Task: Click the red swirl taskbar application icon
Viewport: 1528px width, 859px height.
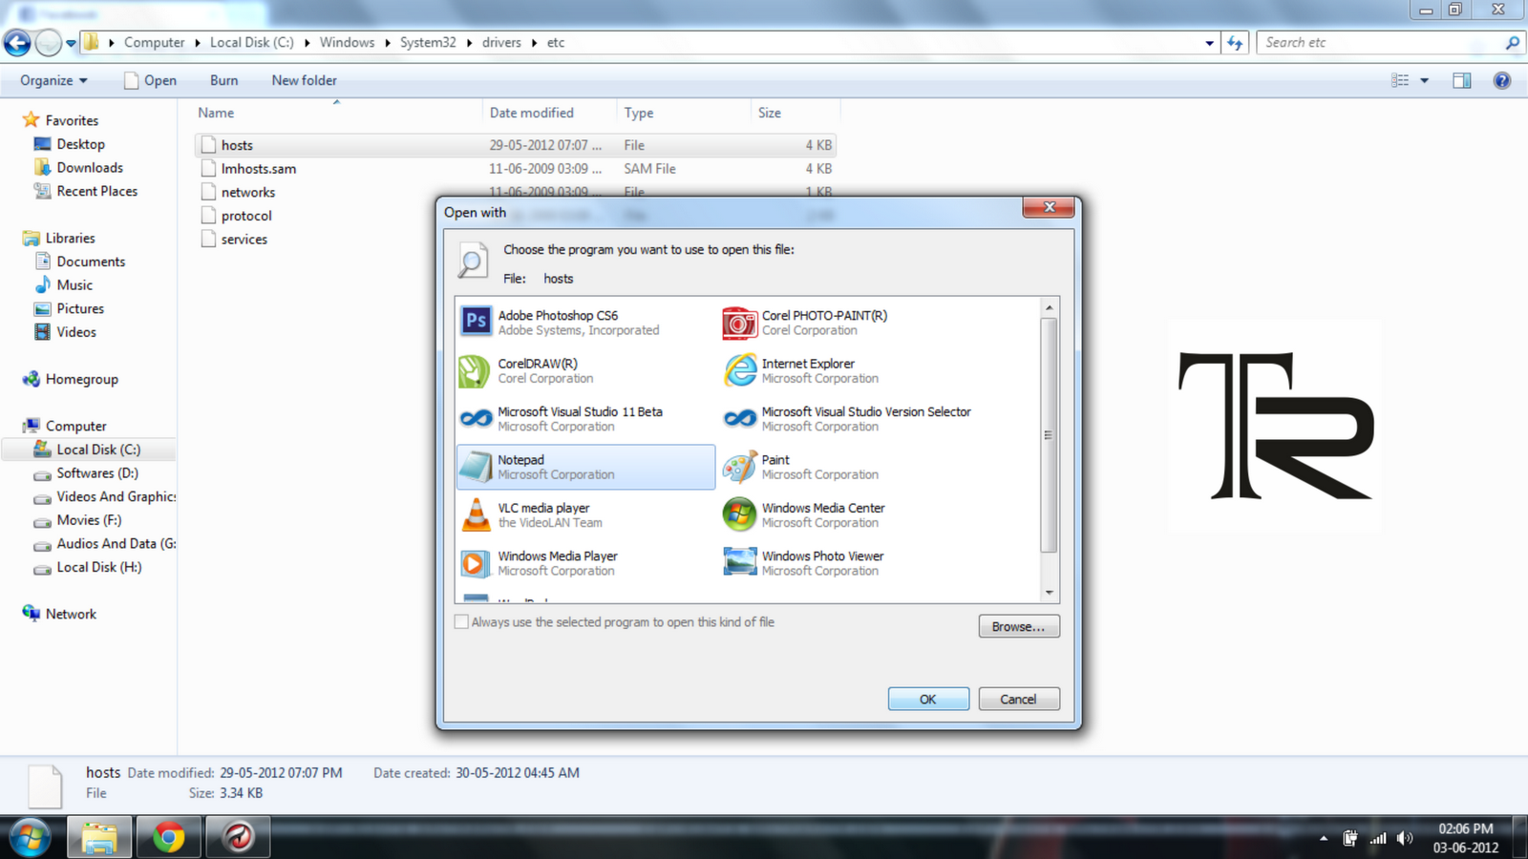Action: tap(238, 838)
